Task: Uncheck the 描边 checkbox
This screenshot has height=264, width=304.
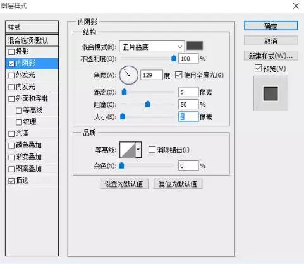Action: click(11, 181)
